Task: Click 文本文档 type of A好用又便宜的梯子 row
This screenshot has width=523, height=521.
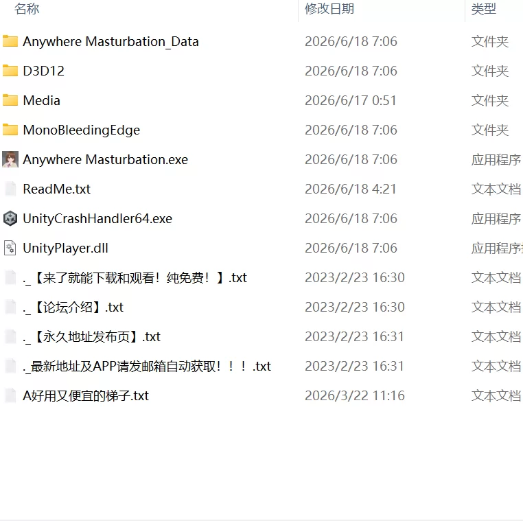Action: [496, 396]
